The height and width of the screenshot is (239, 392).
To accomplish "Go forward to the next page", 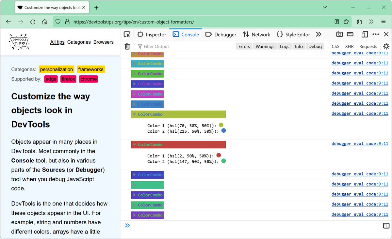I will (x=21, y=22).
